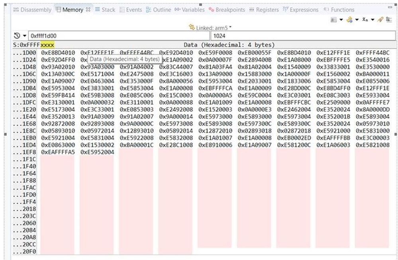This screenshot has width=398, height=260.
Task: Switch to the Disassembly tab
Action: click(x=32, y=10)
